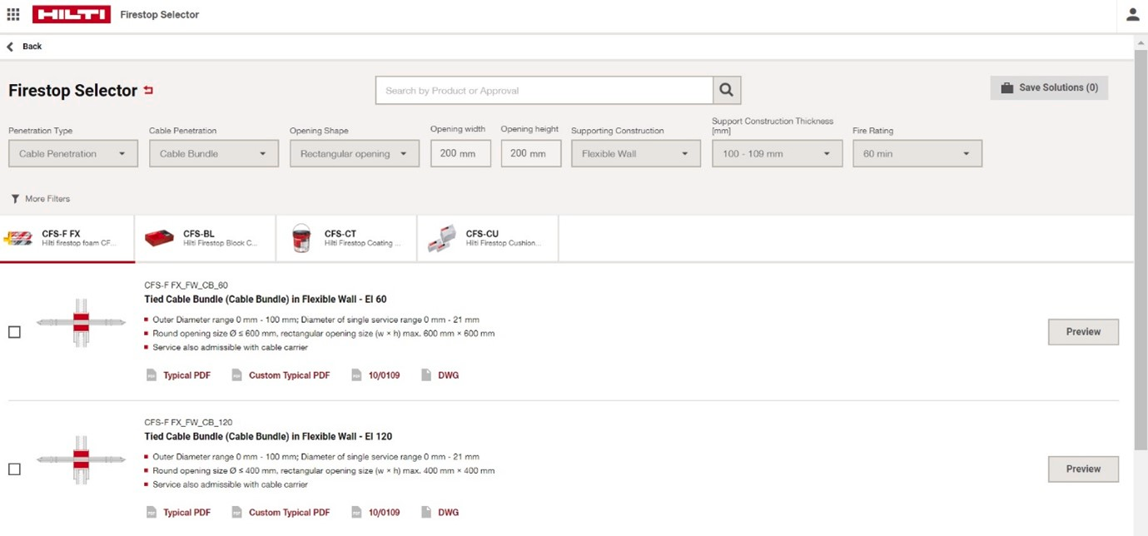Screen dimensions: 1148x536
Task: Open the apps grid menu icon
Action: coord(12,14)
